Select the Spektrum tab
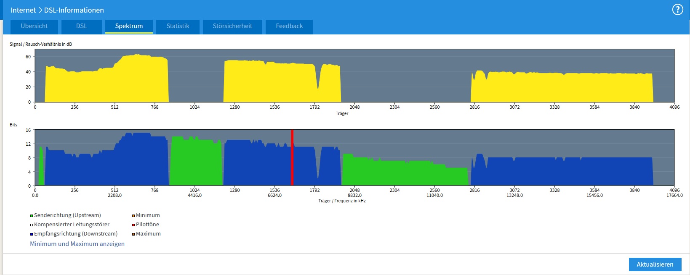 (129, 26)
